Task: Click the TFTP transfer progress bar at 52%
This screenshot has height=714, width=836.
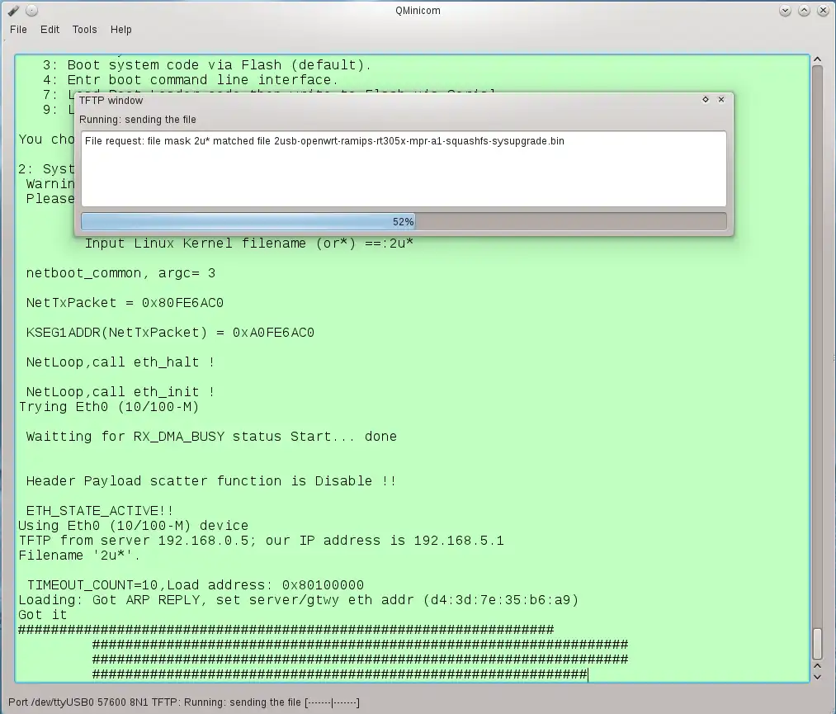Action: 404,221
